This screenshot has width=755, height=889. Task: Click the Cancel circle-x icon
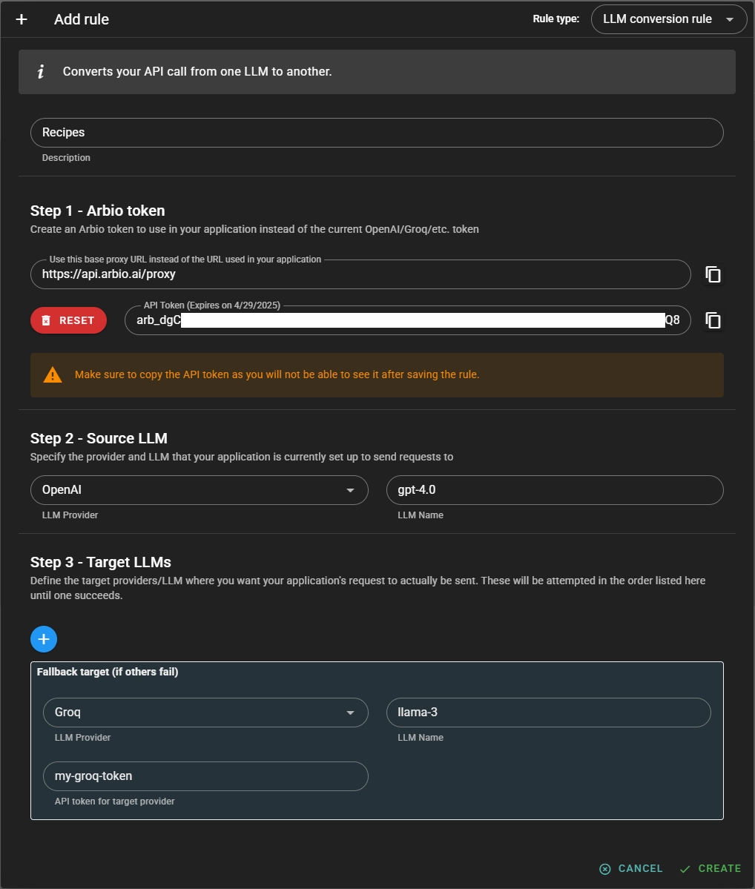click(604, 868)
